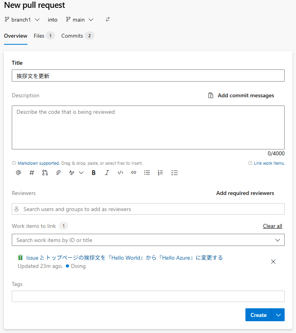Click the clipboard icon for commit messages

point(211,96)
